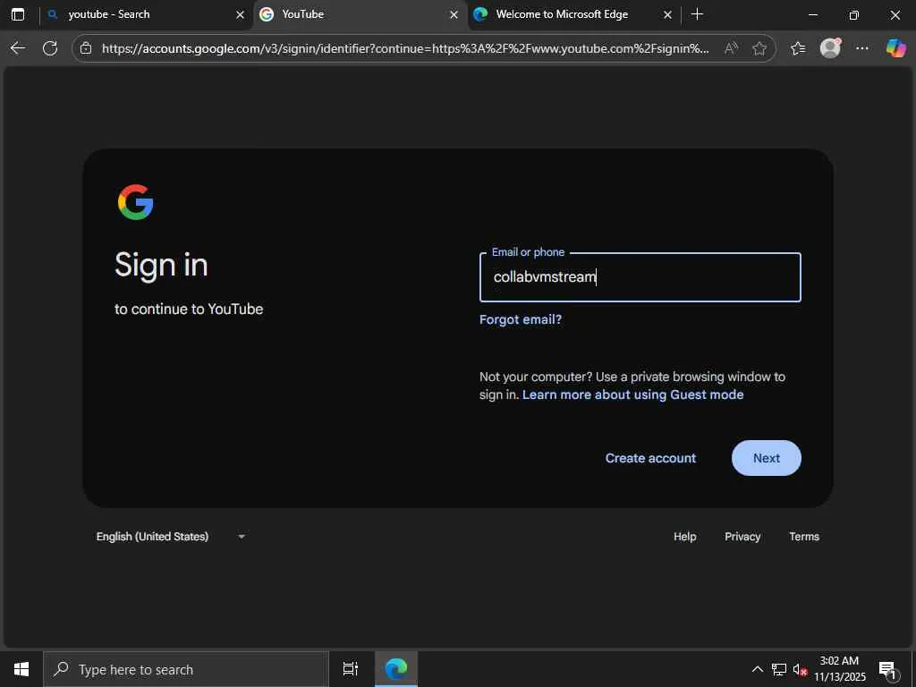Open Learn more about using Guest mode
Viewport: 916px width, 687px height.
coord(632,394)
